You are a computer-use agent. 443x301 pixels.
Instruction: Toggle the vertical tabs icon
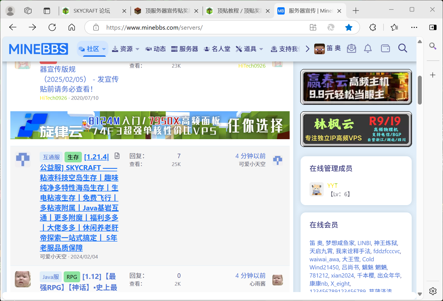click(x=47, y=11)
